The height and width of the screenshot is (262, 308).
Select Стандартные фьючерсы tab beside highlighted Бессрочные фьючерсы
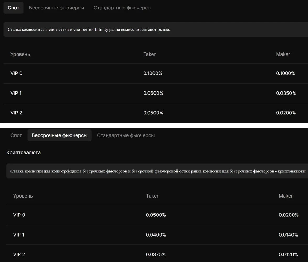[126, 135]
